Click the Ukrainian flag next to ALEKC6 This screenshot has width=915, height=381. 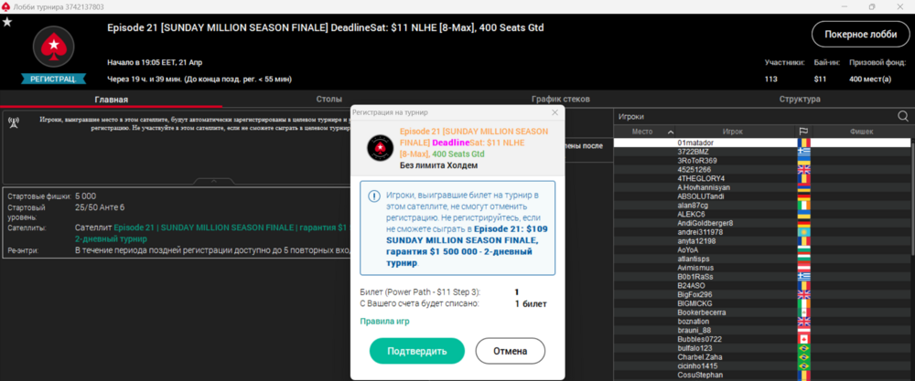[803, 214]
